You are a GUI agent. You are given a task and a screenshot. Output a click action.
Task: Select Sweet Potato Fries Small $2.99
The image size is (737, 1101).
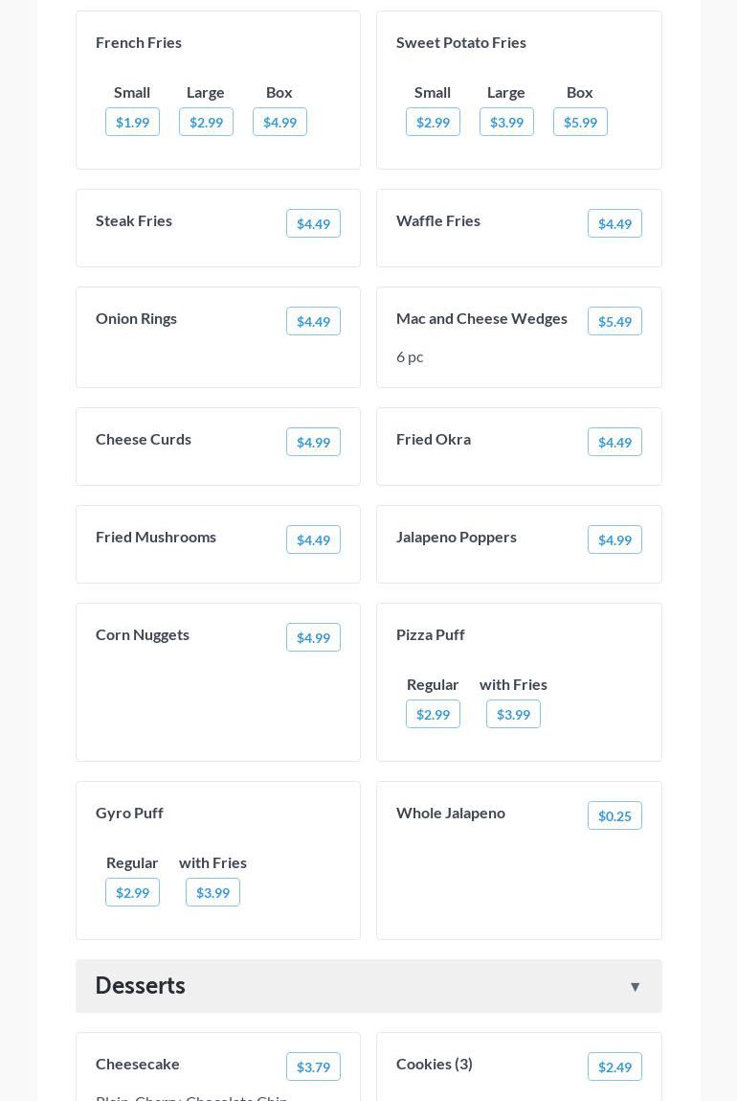[433, 122]
